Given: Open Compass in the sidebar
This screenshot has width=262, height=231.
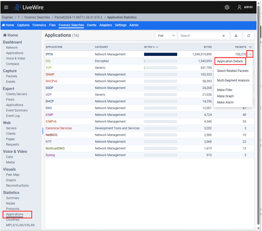Looking at the screenshot, I should (13, 64).
